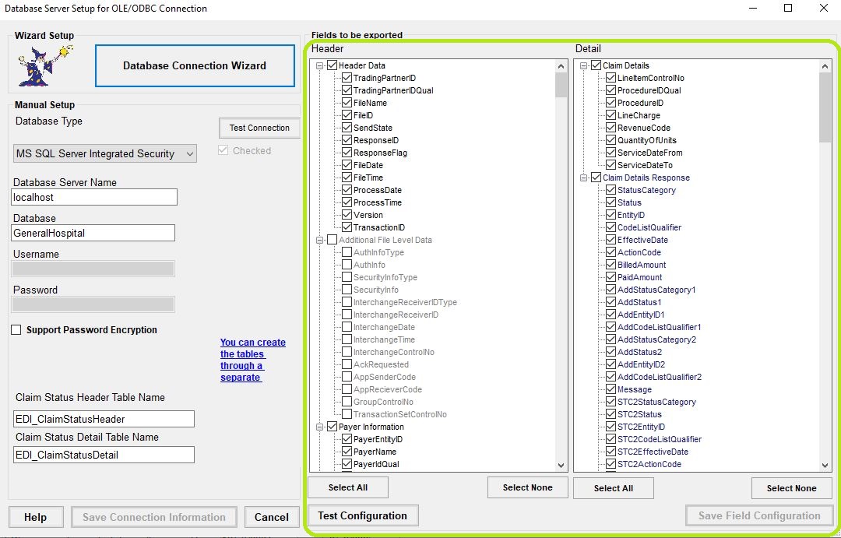Uncheck the RevenueCode checkbox
Image resolution: width=841 pixels, height=538 pixels.
click(x=611, y=128)
